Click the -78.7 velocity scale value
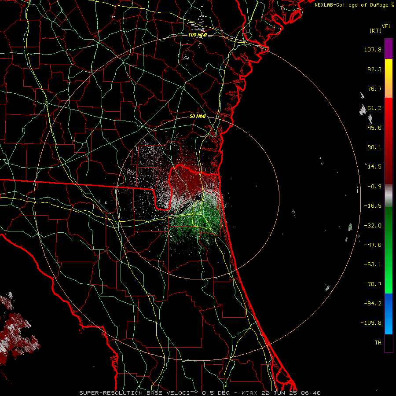 (373, 284)
